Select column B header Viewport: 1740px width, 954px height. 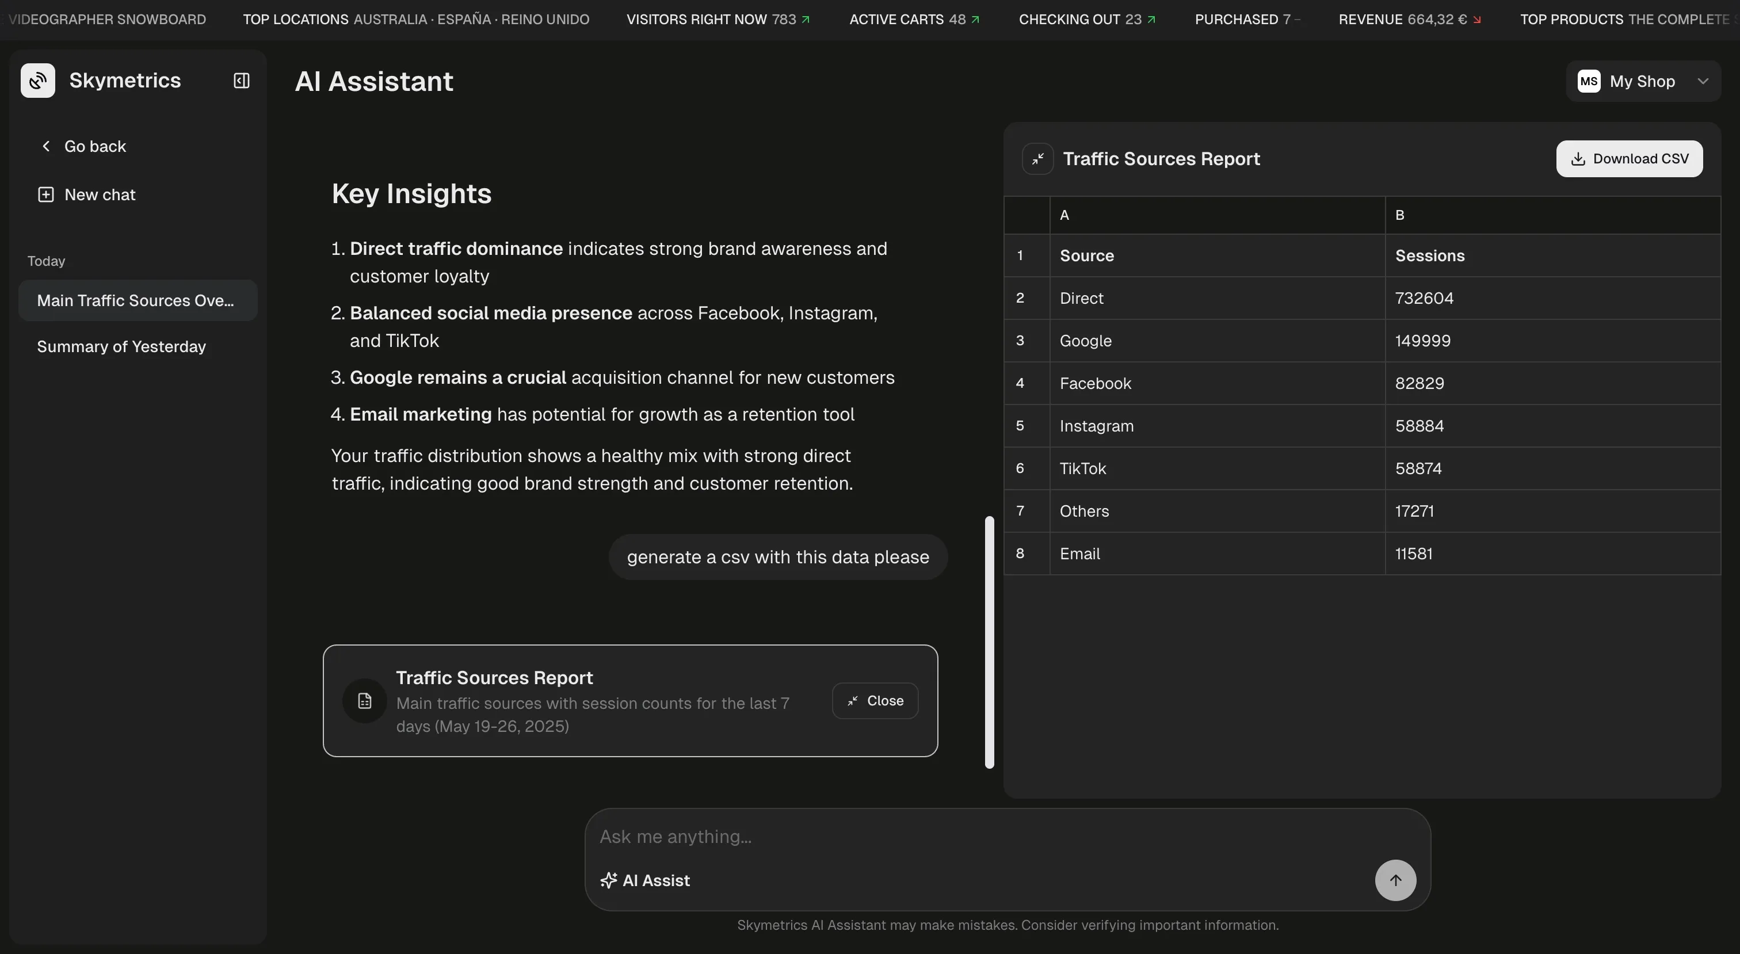pyautogui.click(x=1551, y=215)
